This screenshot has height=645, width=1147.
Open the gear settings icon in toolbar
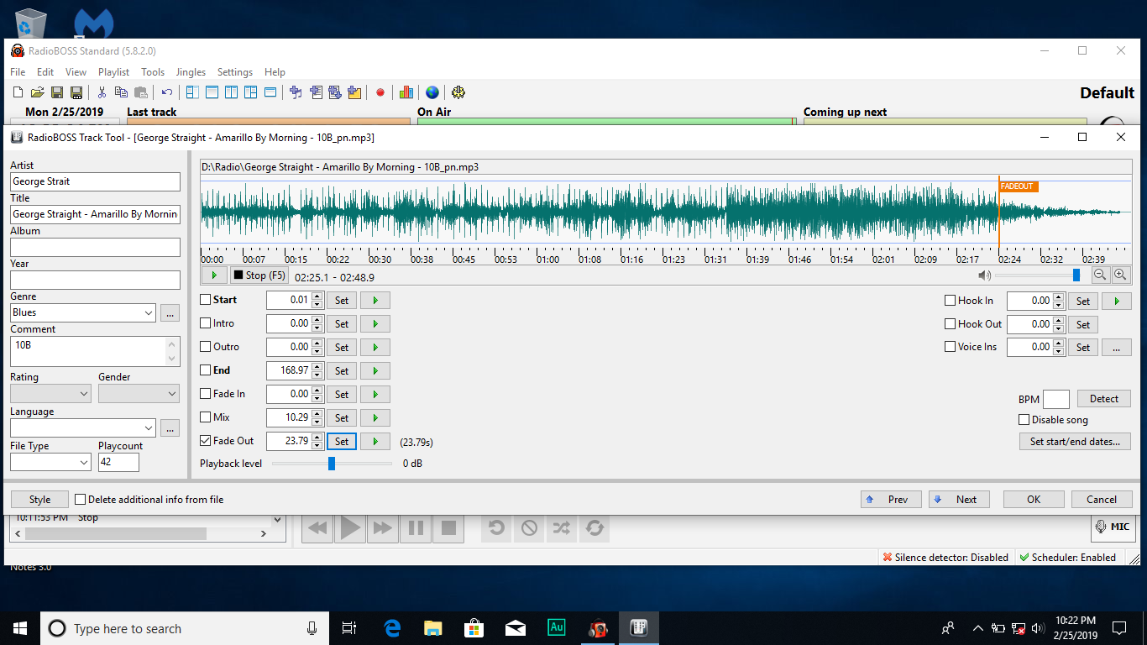click(x=458, y=92)
